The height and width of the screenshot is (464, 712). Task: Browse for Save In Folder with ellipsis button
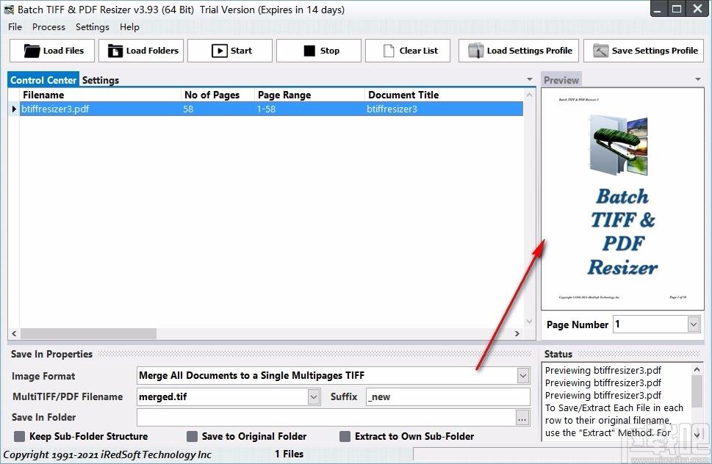pyautogui.click(x=522, y=418)
